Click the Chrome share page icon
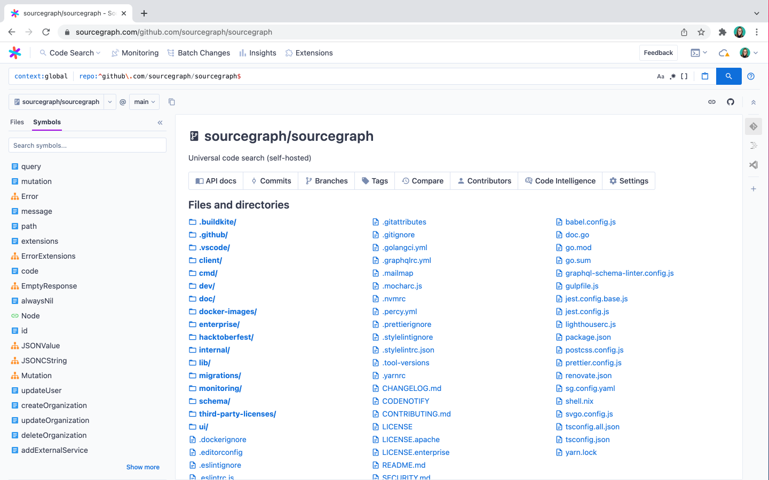Screen dimensions: 769x480 pyautogui.click(x=684, y=32)
